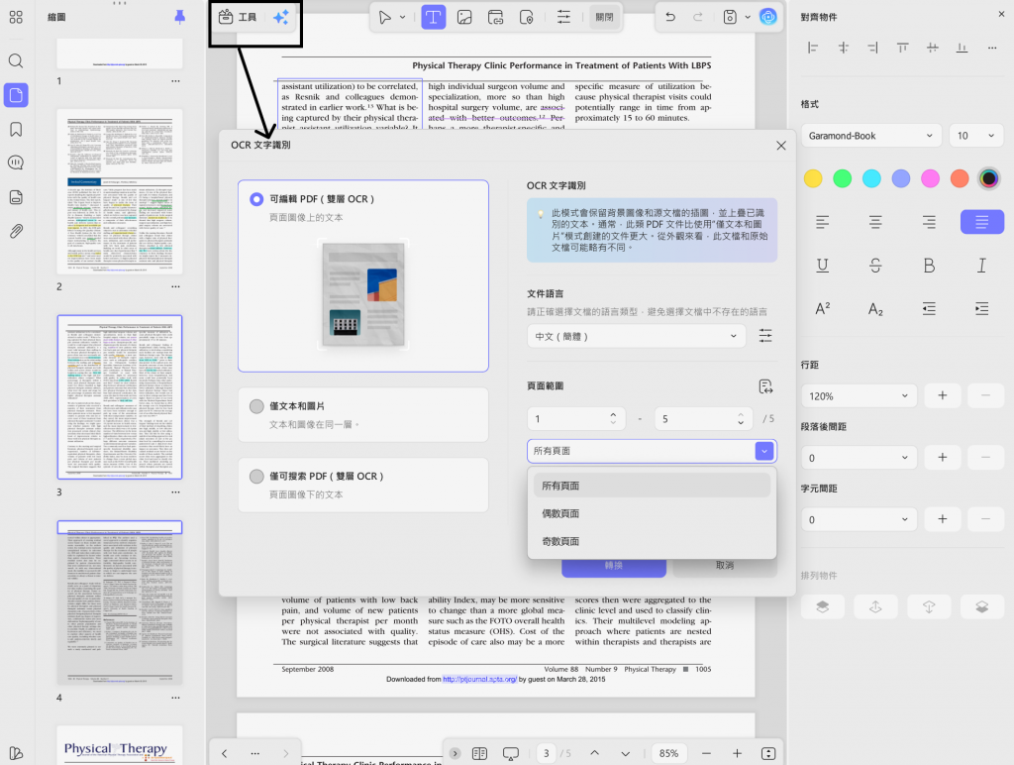This screenshot has width=1014, height=765.
Task: Align objects to top edge
Action: [902, 48]
